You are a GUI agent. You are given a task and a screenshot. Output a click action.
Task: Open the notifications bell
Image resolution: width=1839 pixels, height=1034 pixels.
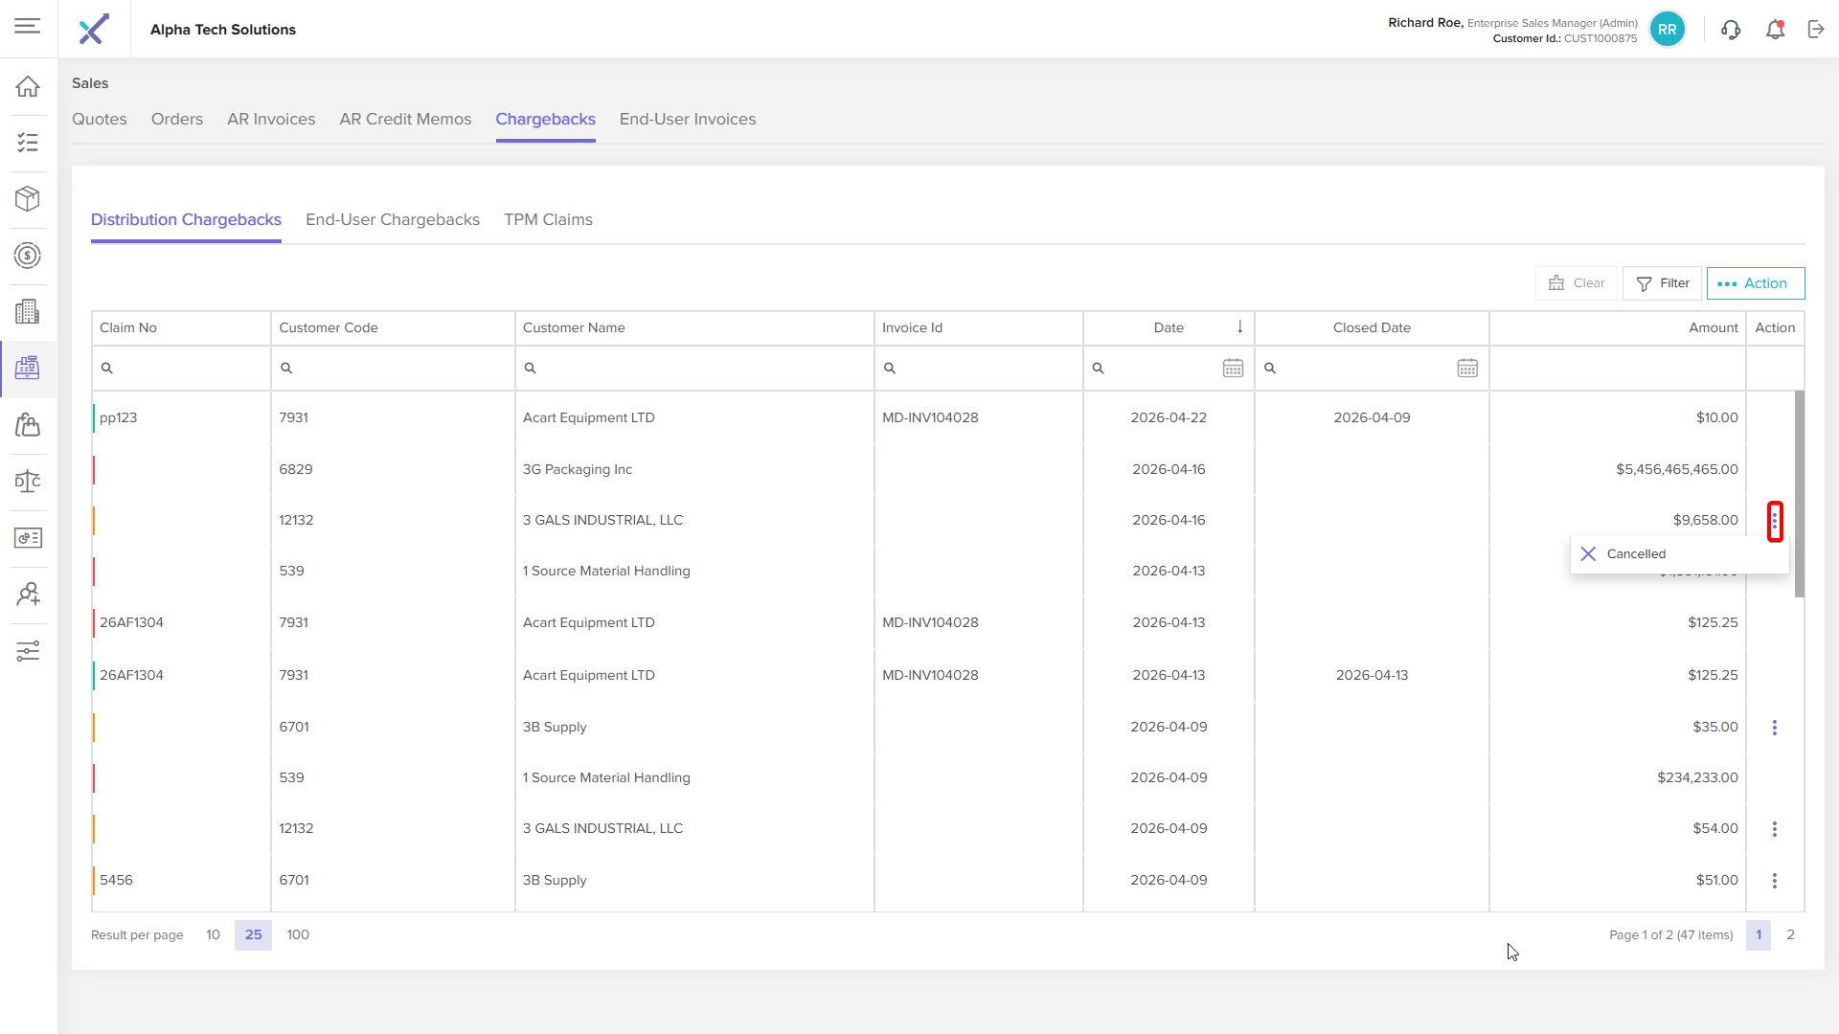1775,30
